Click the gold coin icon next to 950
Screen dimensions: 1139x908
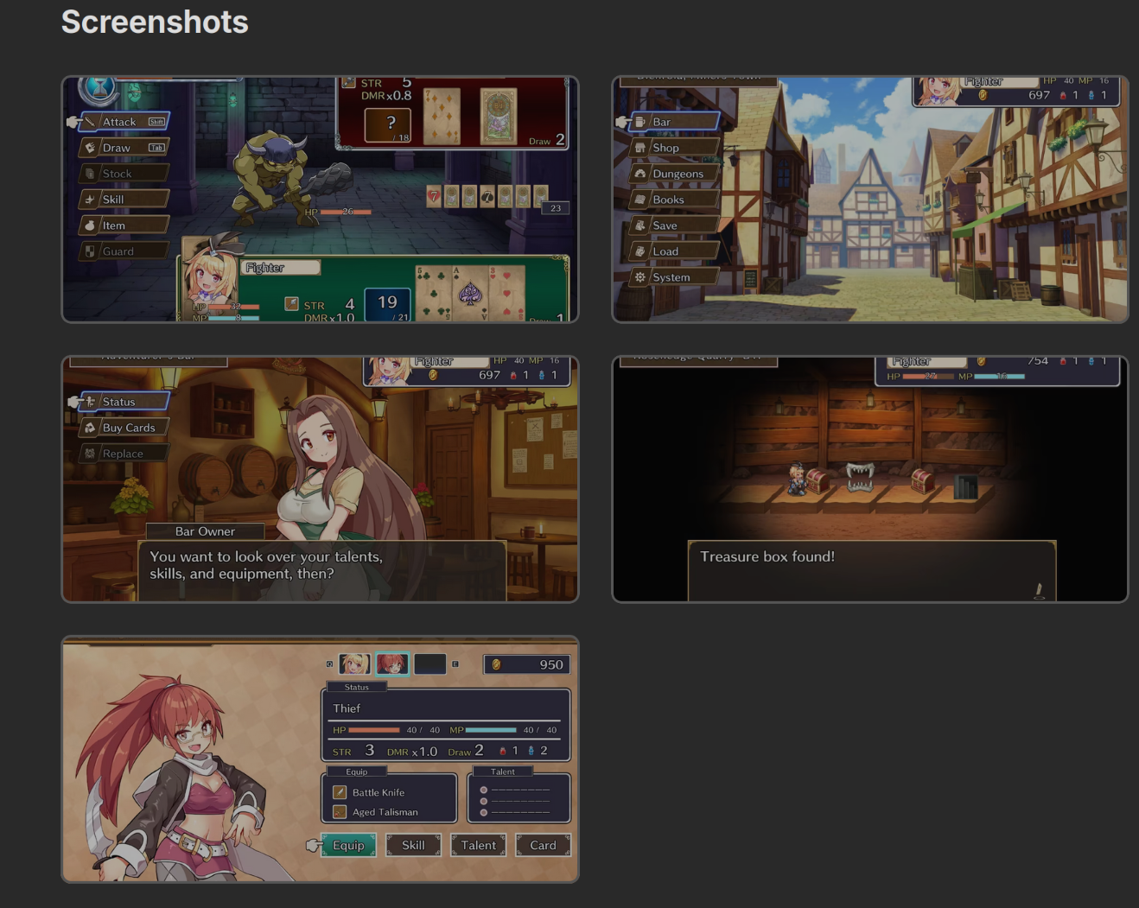pos(496,664)
